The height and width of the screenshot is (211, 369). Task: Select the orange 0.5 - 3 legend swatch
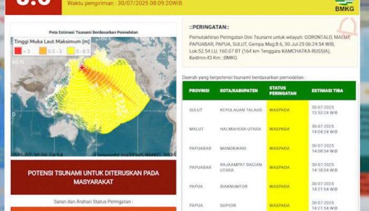tap(43, 51)
